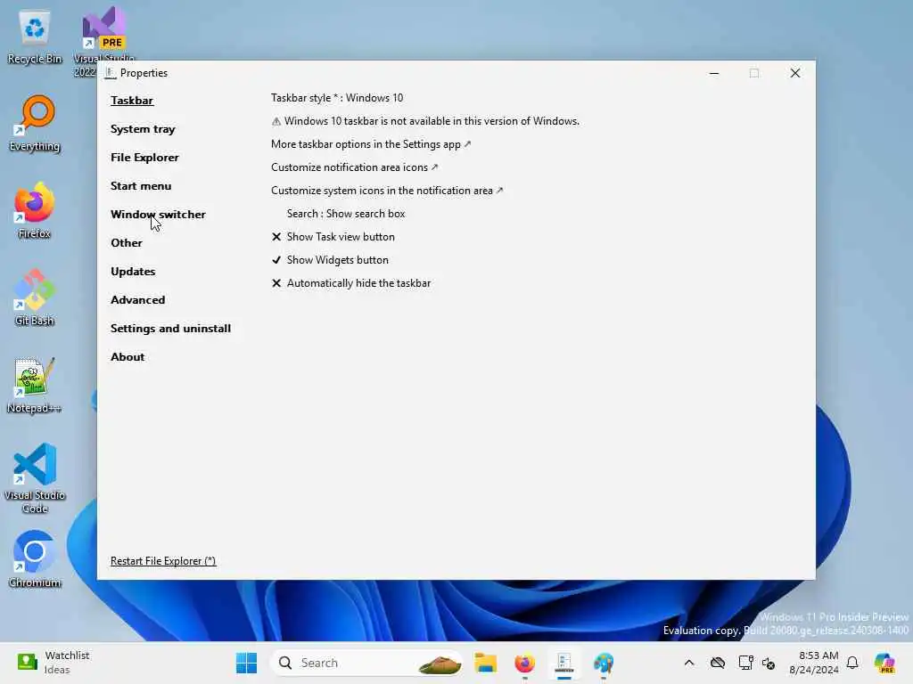Select the Properties app taskbar icon
Screen dimensions: 913x684
pos(563,663)
